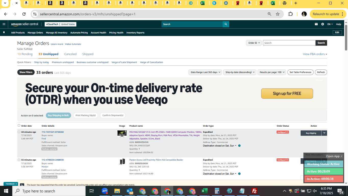Open the buyer messages mail icon
Viewport: 348px width, 196px height.
(316, 24)
